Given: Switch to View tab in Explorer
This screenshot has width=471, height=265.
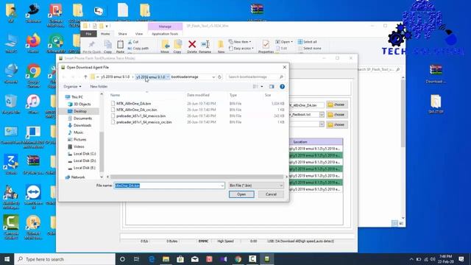Looking at the screenshot, I should 139,34.
